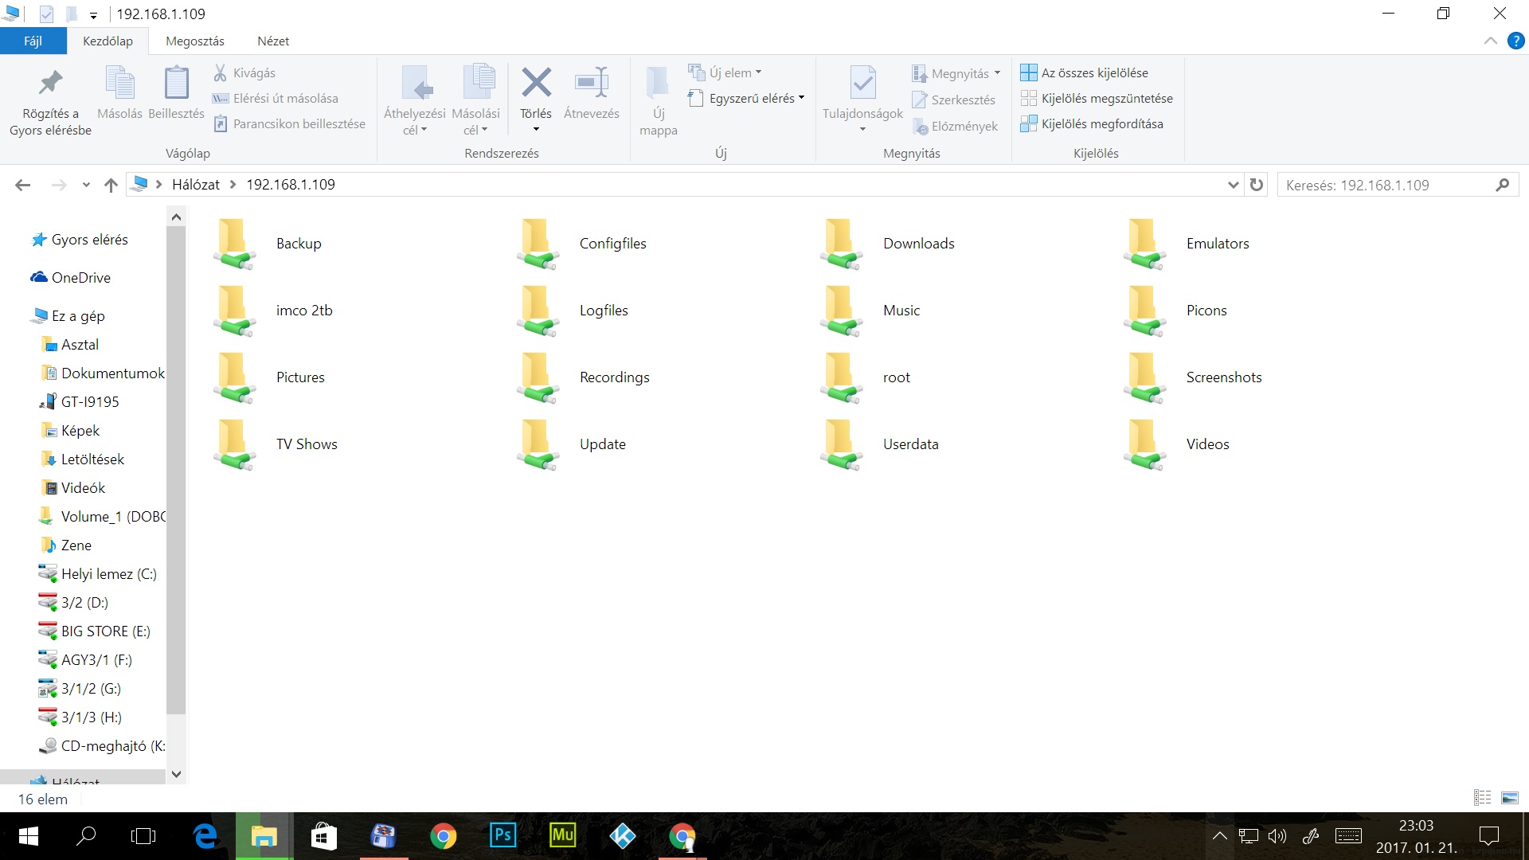Viewport: 1529px width, 860px height.
Task: Select the imco 2tb folder
Action: 272,310
